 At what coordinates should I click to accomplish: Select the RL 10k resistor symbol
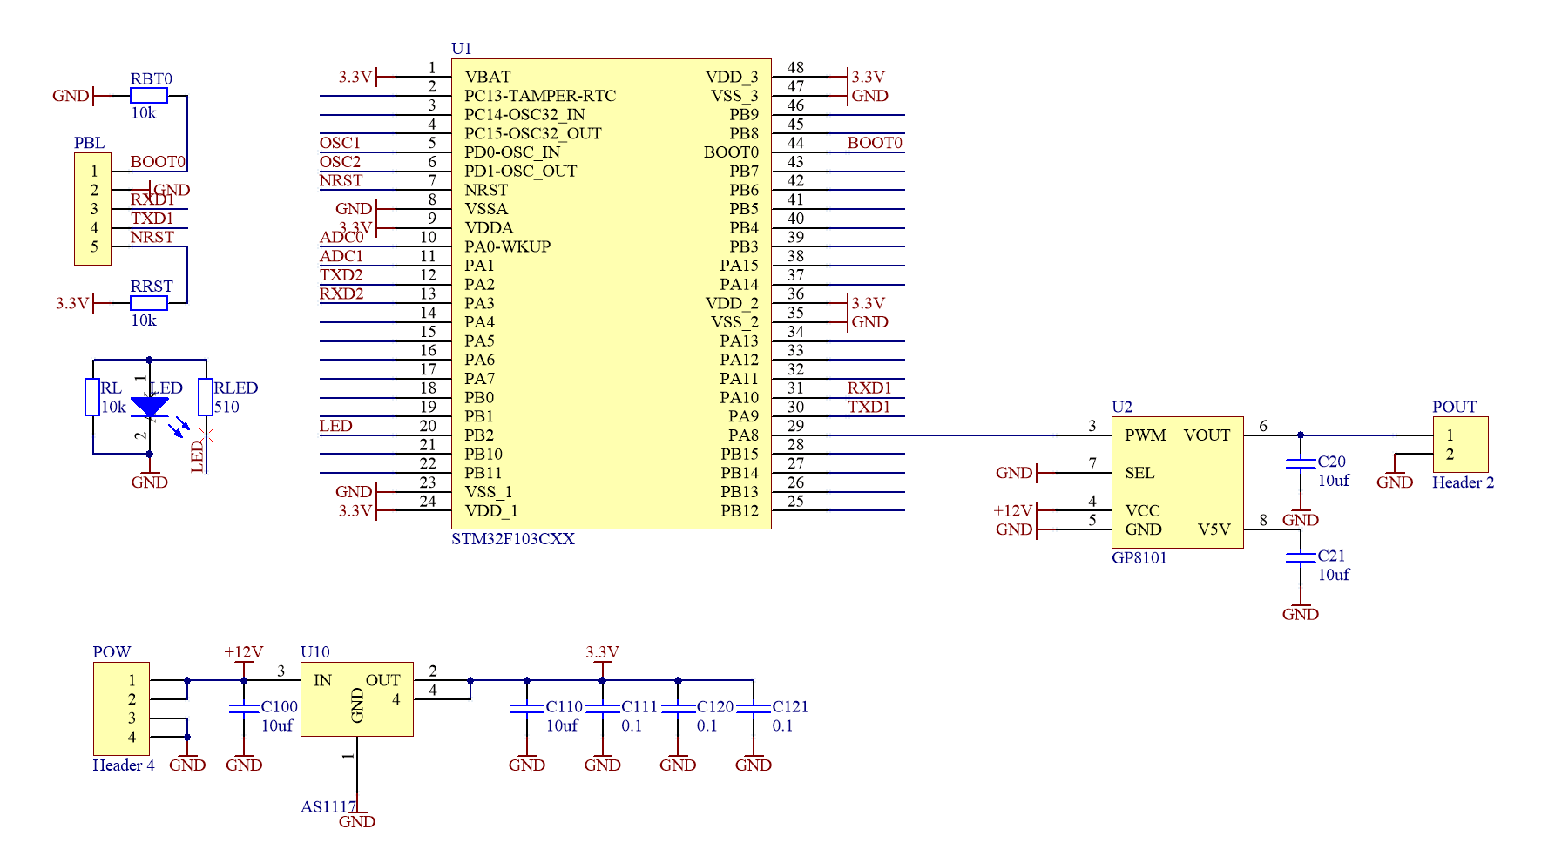click(x=92, y=397)
